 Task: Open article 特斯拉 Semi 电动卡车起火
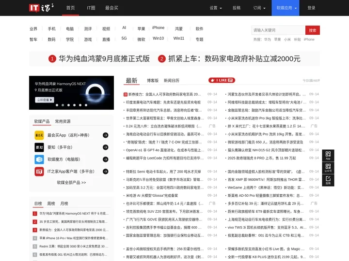tap(163, 172)
